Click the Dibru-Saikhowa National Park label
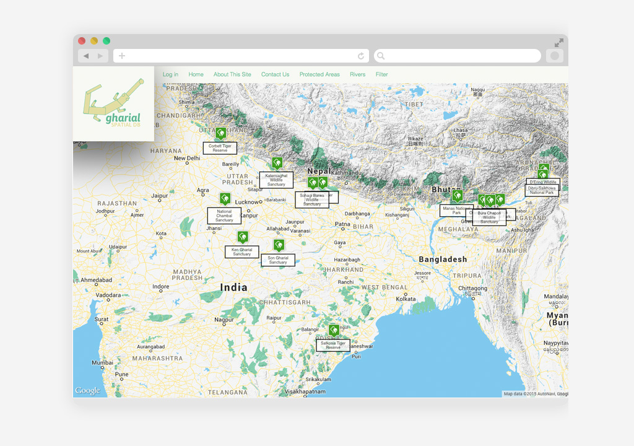 tap(542, 191)
